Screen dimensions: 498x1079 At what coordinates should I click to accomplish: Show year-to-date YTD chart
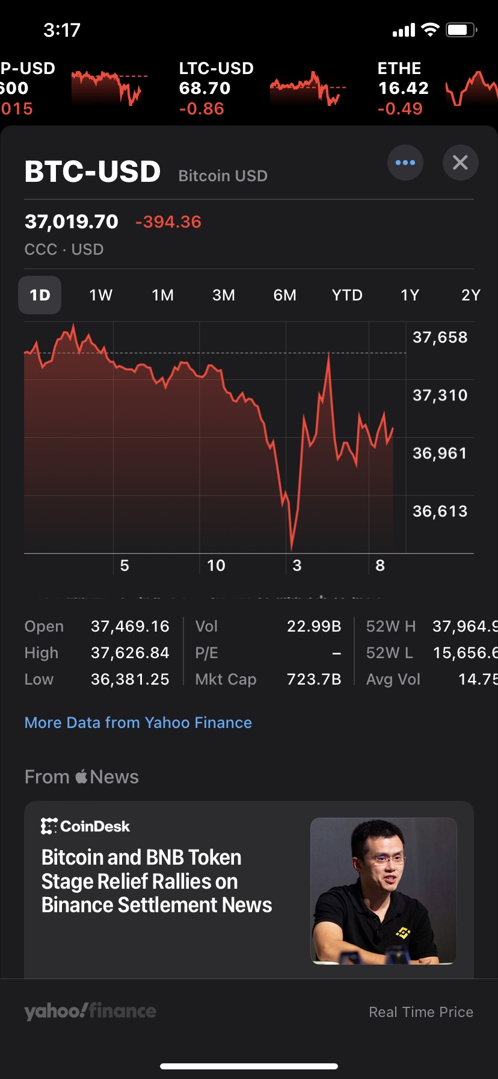[347, 295]
